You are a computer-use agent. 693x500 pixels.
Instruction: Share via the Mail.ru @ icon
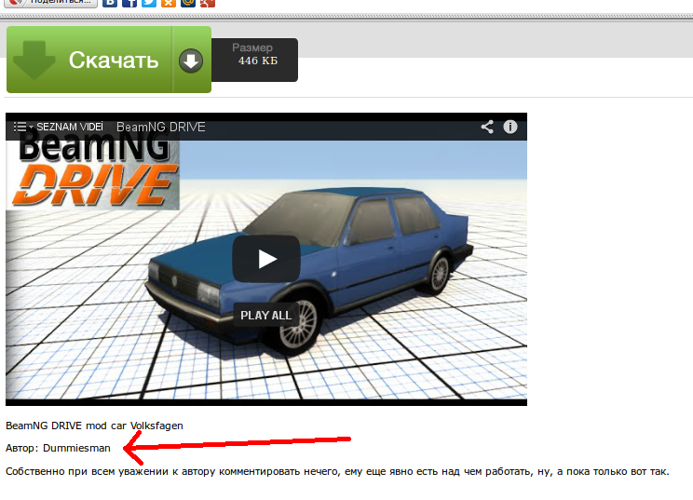[187, 3]
